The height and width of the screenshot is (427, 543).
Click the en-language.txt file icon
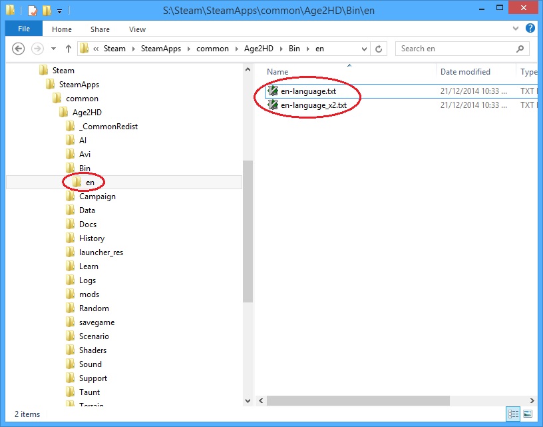pyautogui.click(x=273, y=91)
